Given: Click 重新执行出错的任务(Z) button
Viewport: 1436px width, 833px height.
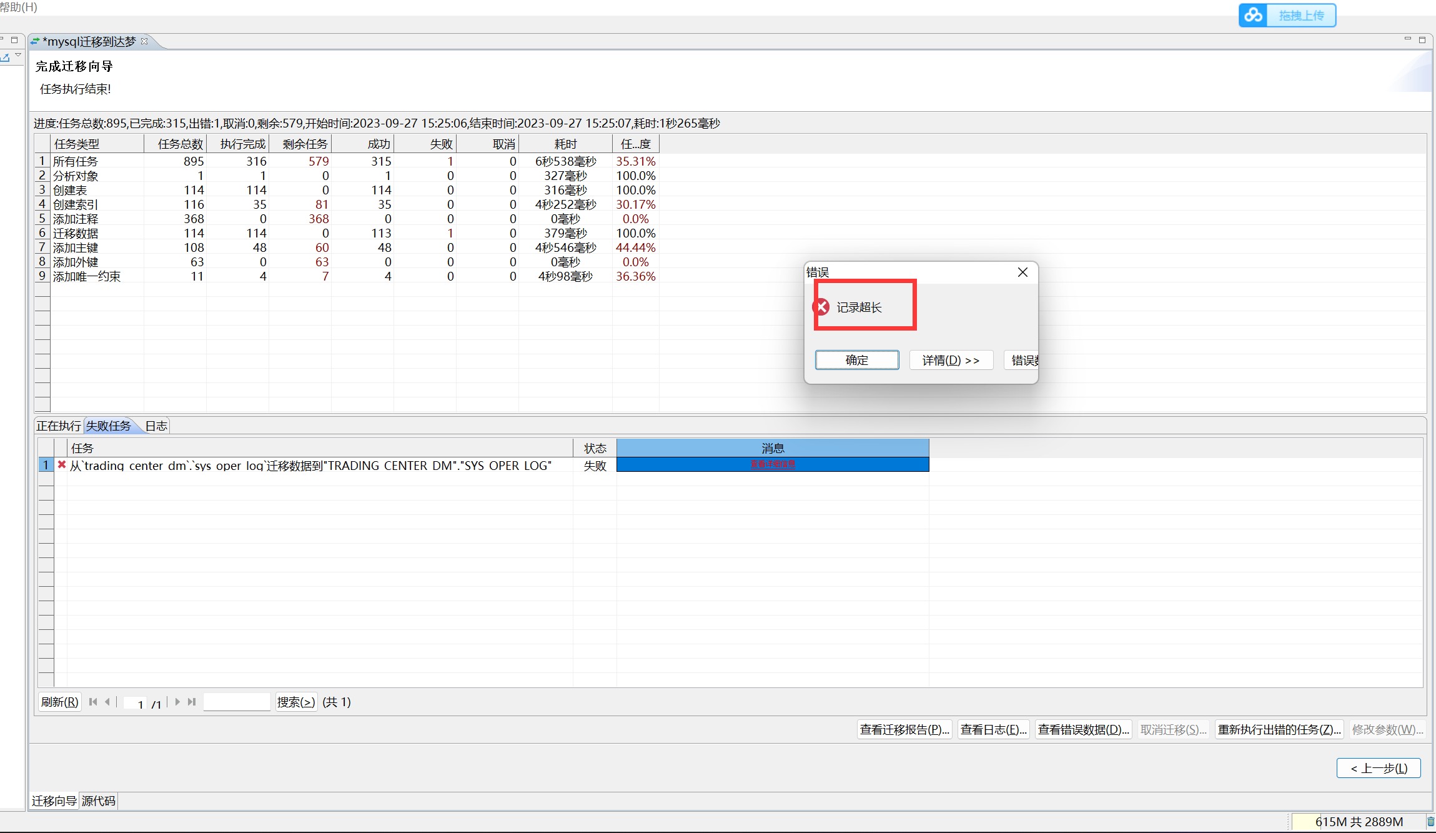Looking at the screenshot, I should pos(1279,729).
